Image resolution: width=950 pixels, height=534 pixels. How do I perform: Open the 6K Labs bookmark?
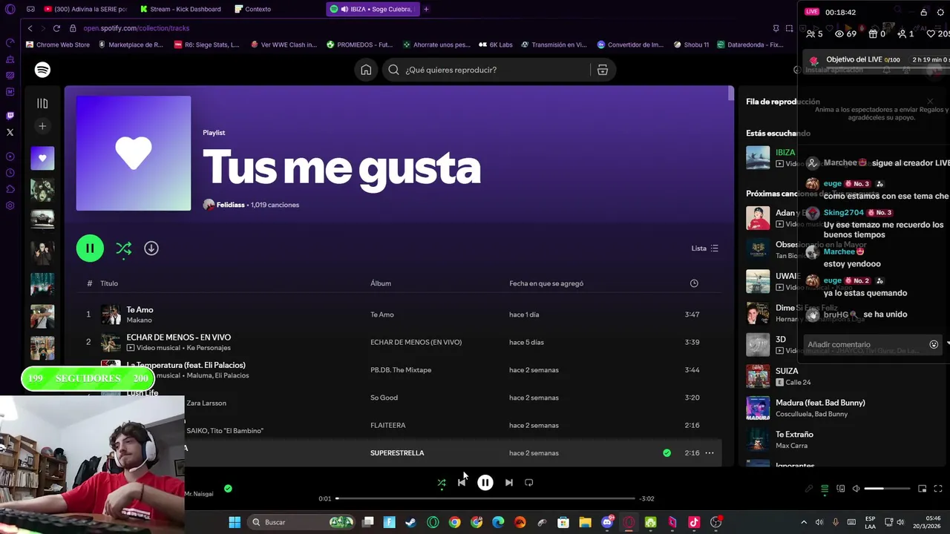pyautogui.click(x=496, y=44)
